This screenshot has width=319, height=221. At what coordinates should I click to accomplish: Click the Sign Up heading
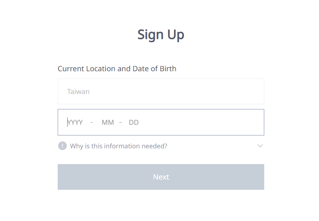(x=161, y=35)
